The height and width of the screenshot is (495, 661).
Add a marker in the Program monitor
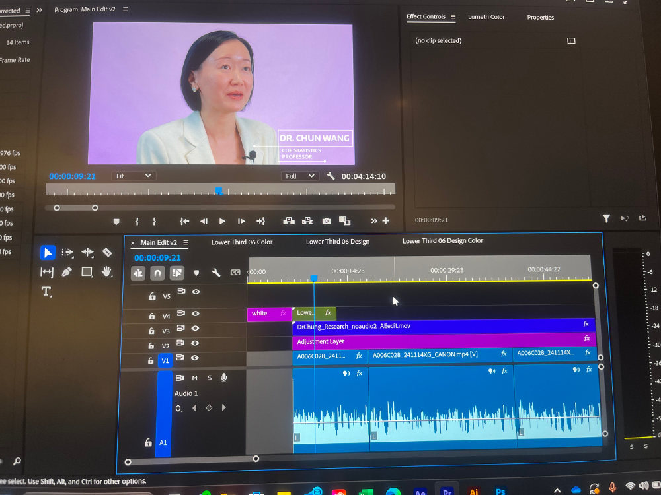pyautogui.click(x=116, y=221)
